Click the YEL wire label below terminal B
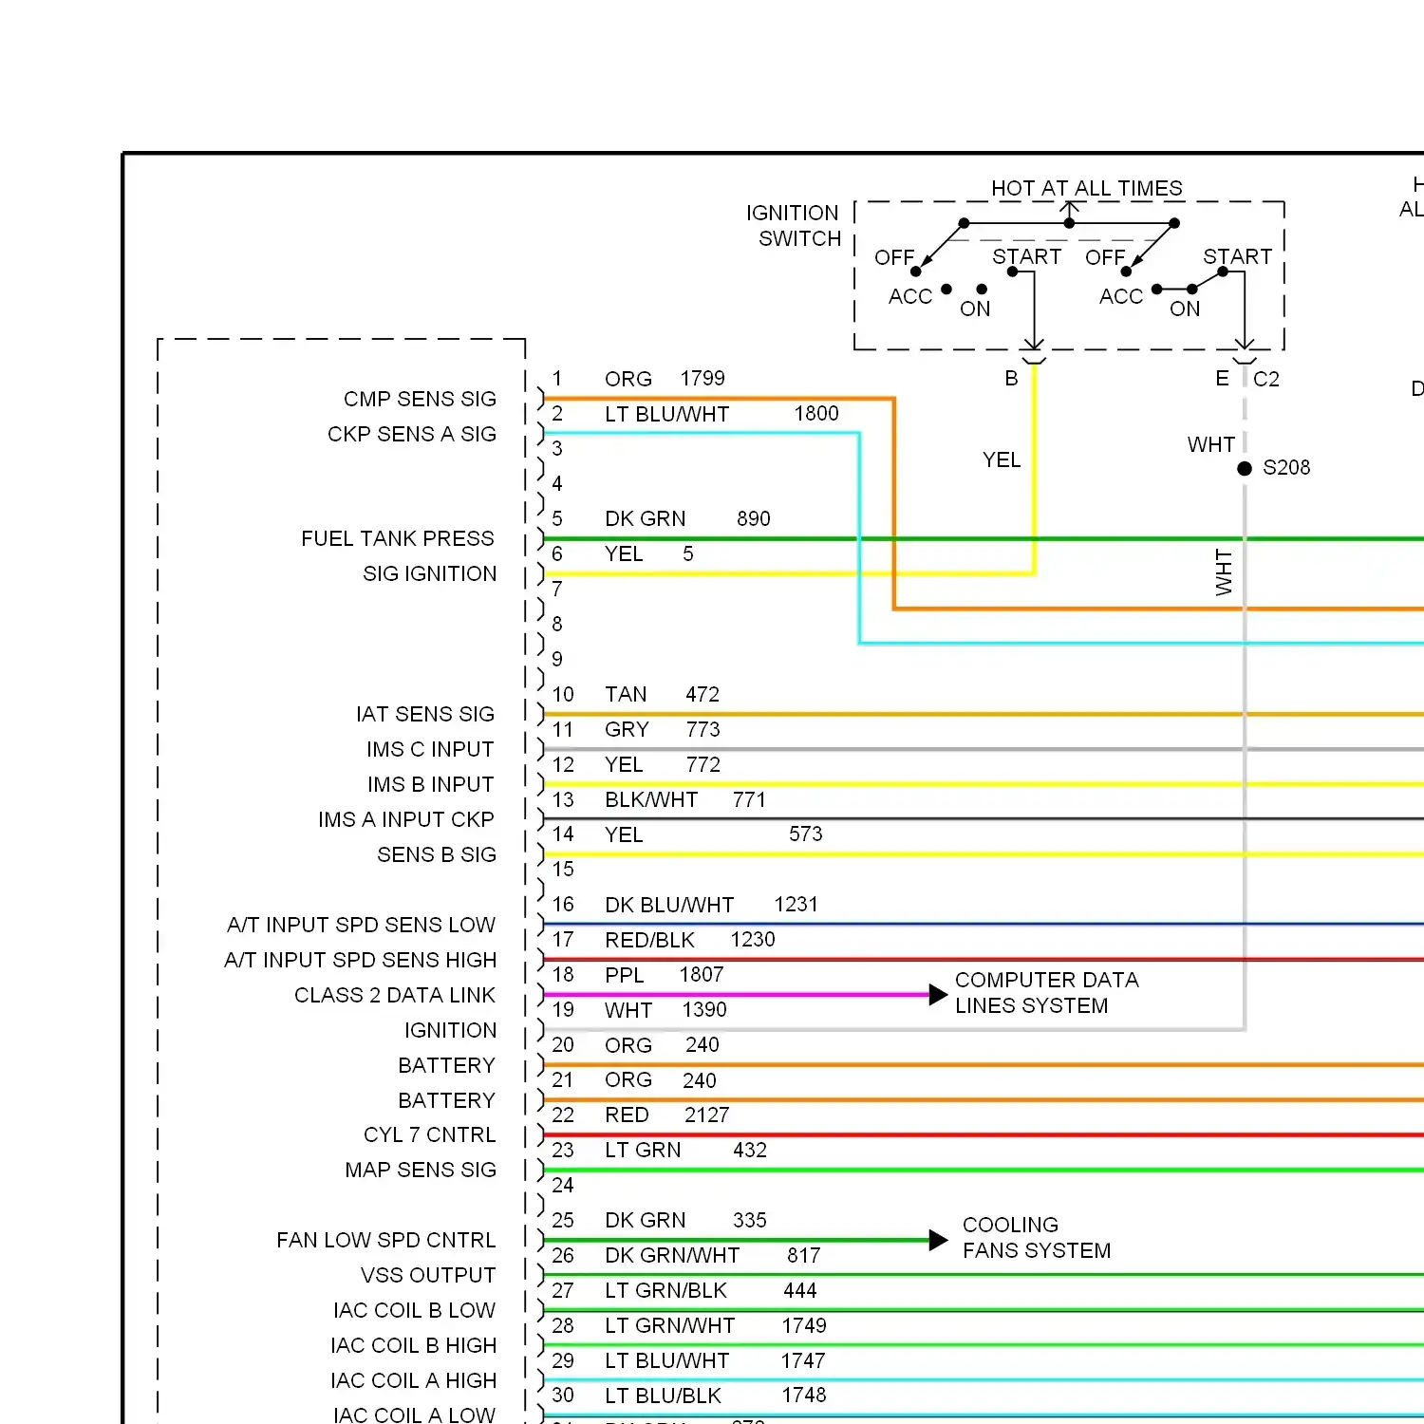This screenshot has height=1424, width=1424. tap(1002, 459)
